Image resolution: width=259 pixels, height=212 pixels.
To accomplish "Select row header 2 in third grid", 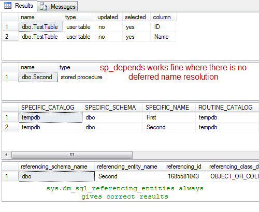I will pos(10,127).
